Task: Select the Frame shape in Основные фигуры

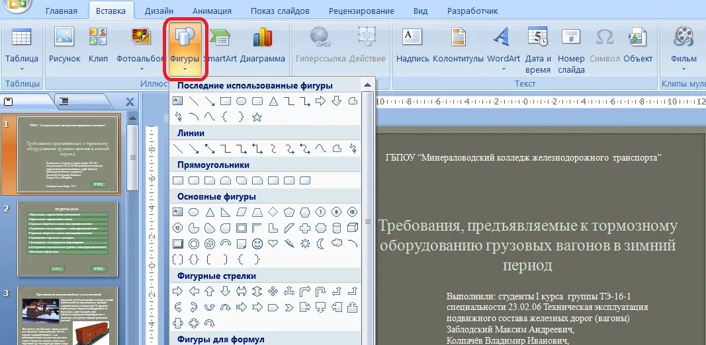Action: pyautogui.click(x=242, y=228)
